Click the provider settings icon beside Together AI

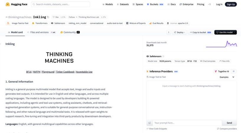[x=234, y=71]
